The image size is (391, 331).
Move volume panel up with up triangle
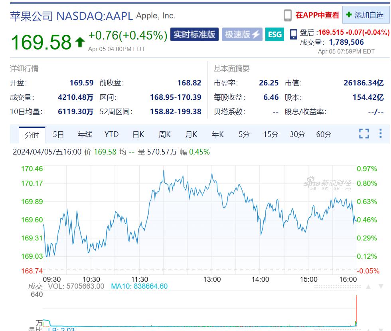[x=368, y=287]
